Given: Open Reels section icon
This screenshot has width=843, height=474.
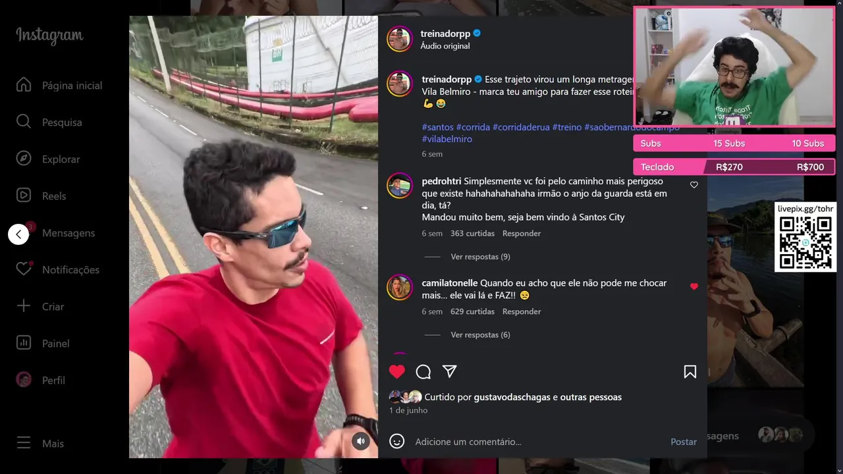Looking at the screenshot, I should pyautogui.click(x=24, y=196).
